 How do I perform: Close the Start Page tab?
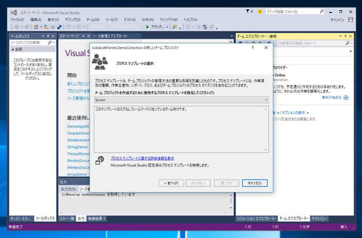click(x=88, y=36)
